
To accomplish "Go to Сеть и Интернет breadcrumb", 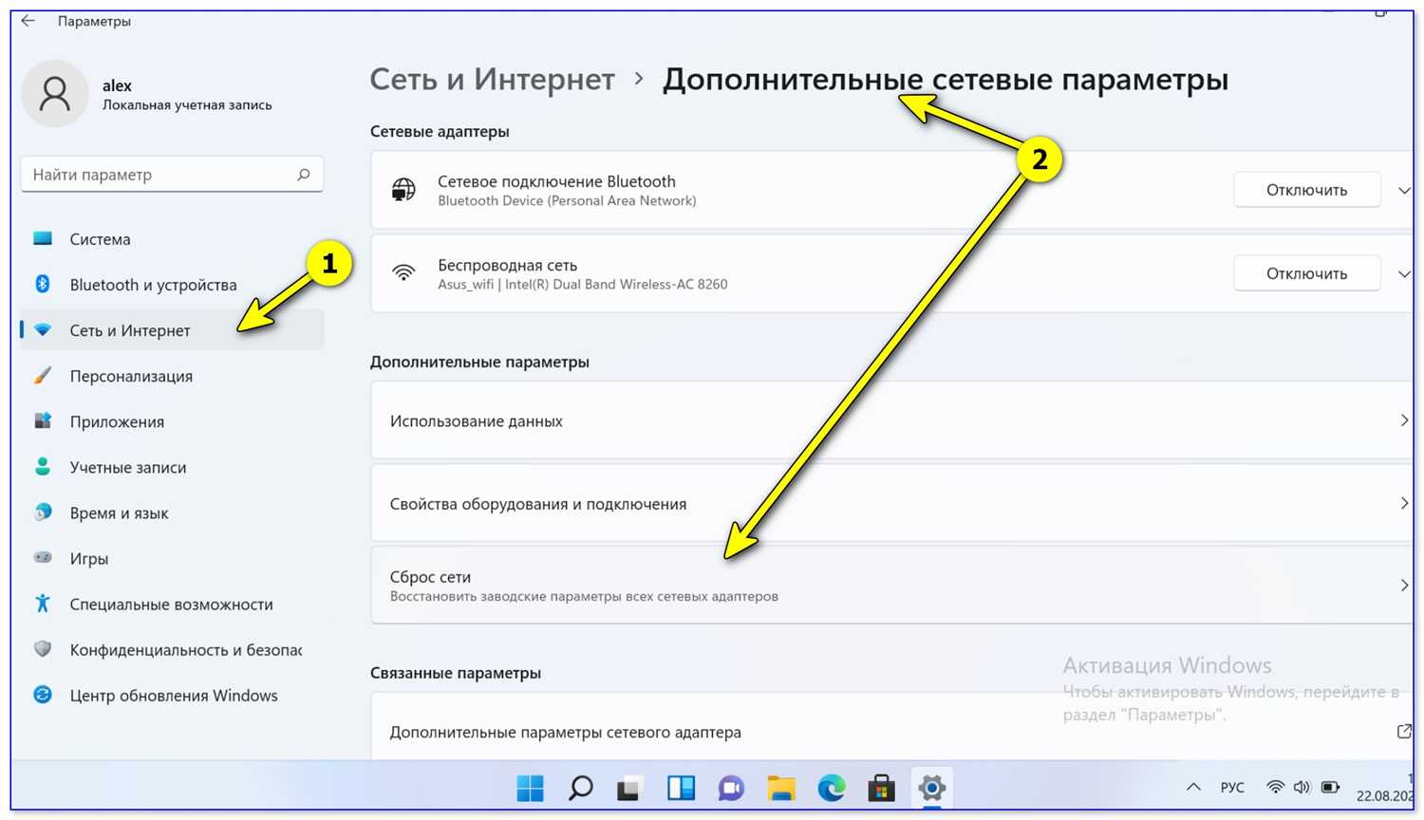I will pos(492,79).
